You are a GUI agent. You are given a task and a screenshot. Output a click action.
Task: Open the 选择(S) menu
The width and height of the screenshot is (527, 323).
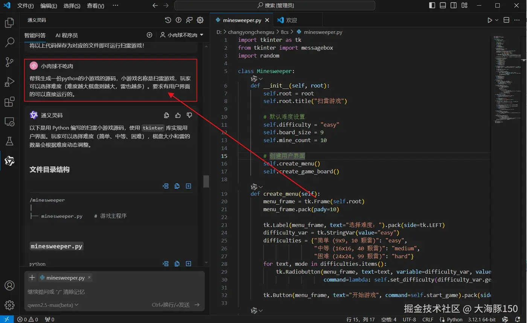(72, 6)
